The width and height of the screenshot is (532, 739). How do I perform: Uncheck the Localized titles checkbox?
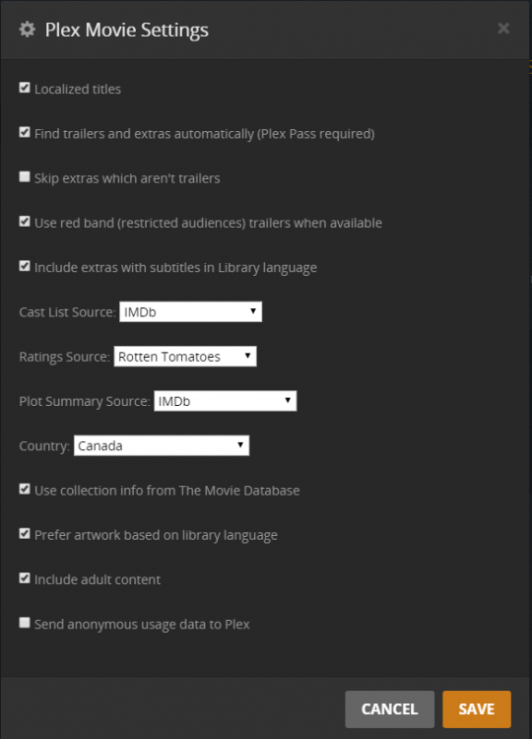click(25, 88)
